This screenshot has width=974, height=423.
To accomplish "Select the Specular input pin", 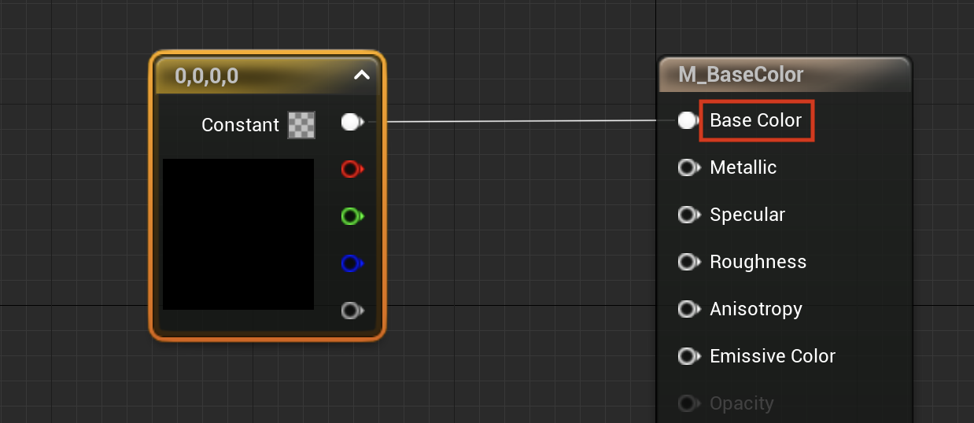I will [688, 215].
